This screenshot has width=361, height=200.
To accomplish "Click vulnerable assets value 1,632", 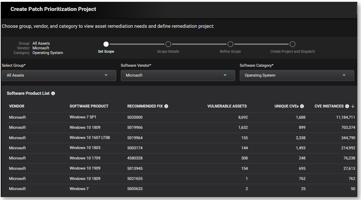I will point(243,127).
